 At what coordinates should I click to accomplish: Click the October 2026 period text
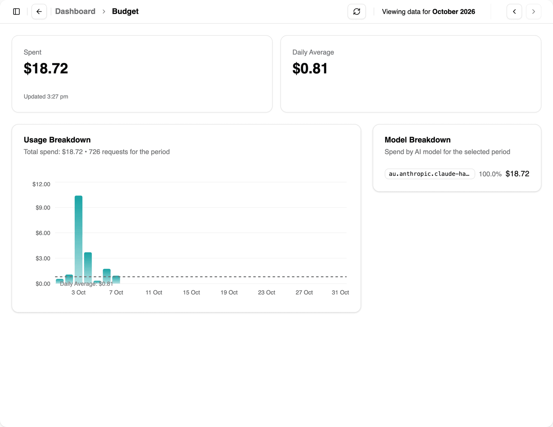click(454, 12)
